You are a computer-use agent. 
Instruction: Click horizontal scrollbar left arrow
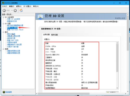(x=37, y=94)
